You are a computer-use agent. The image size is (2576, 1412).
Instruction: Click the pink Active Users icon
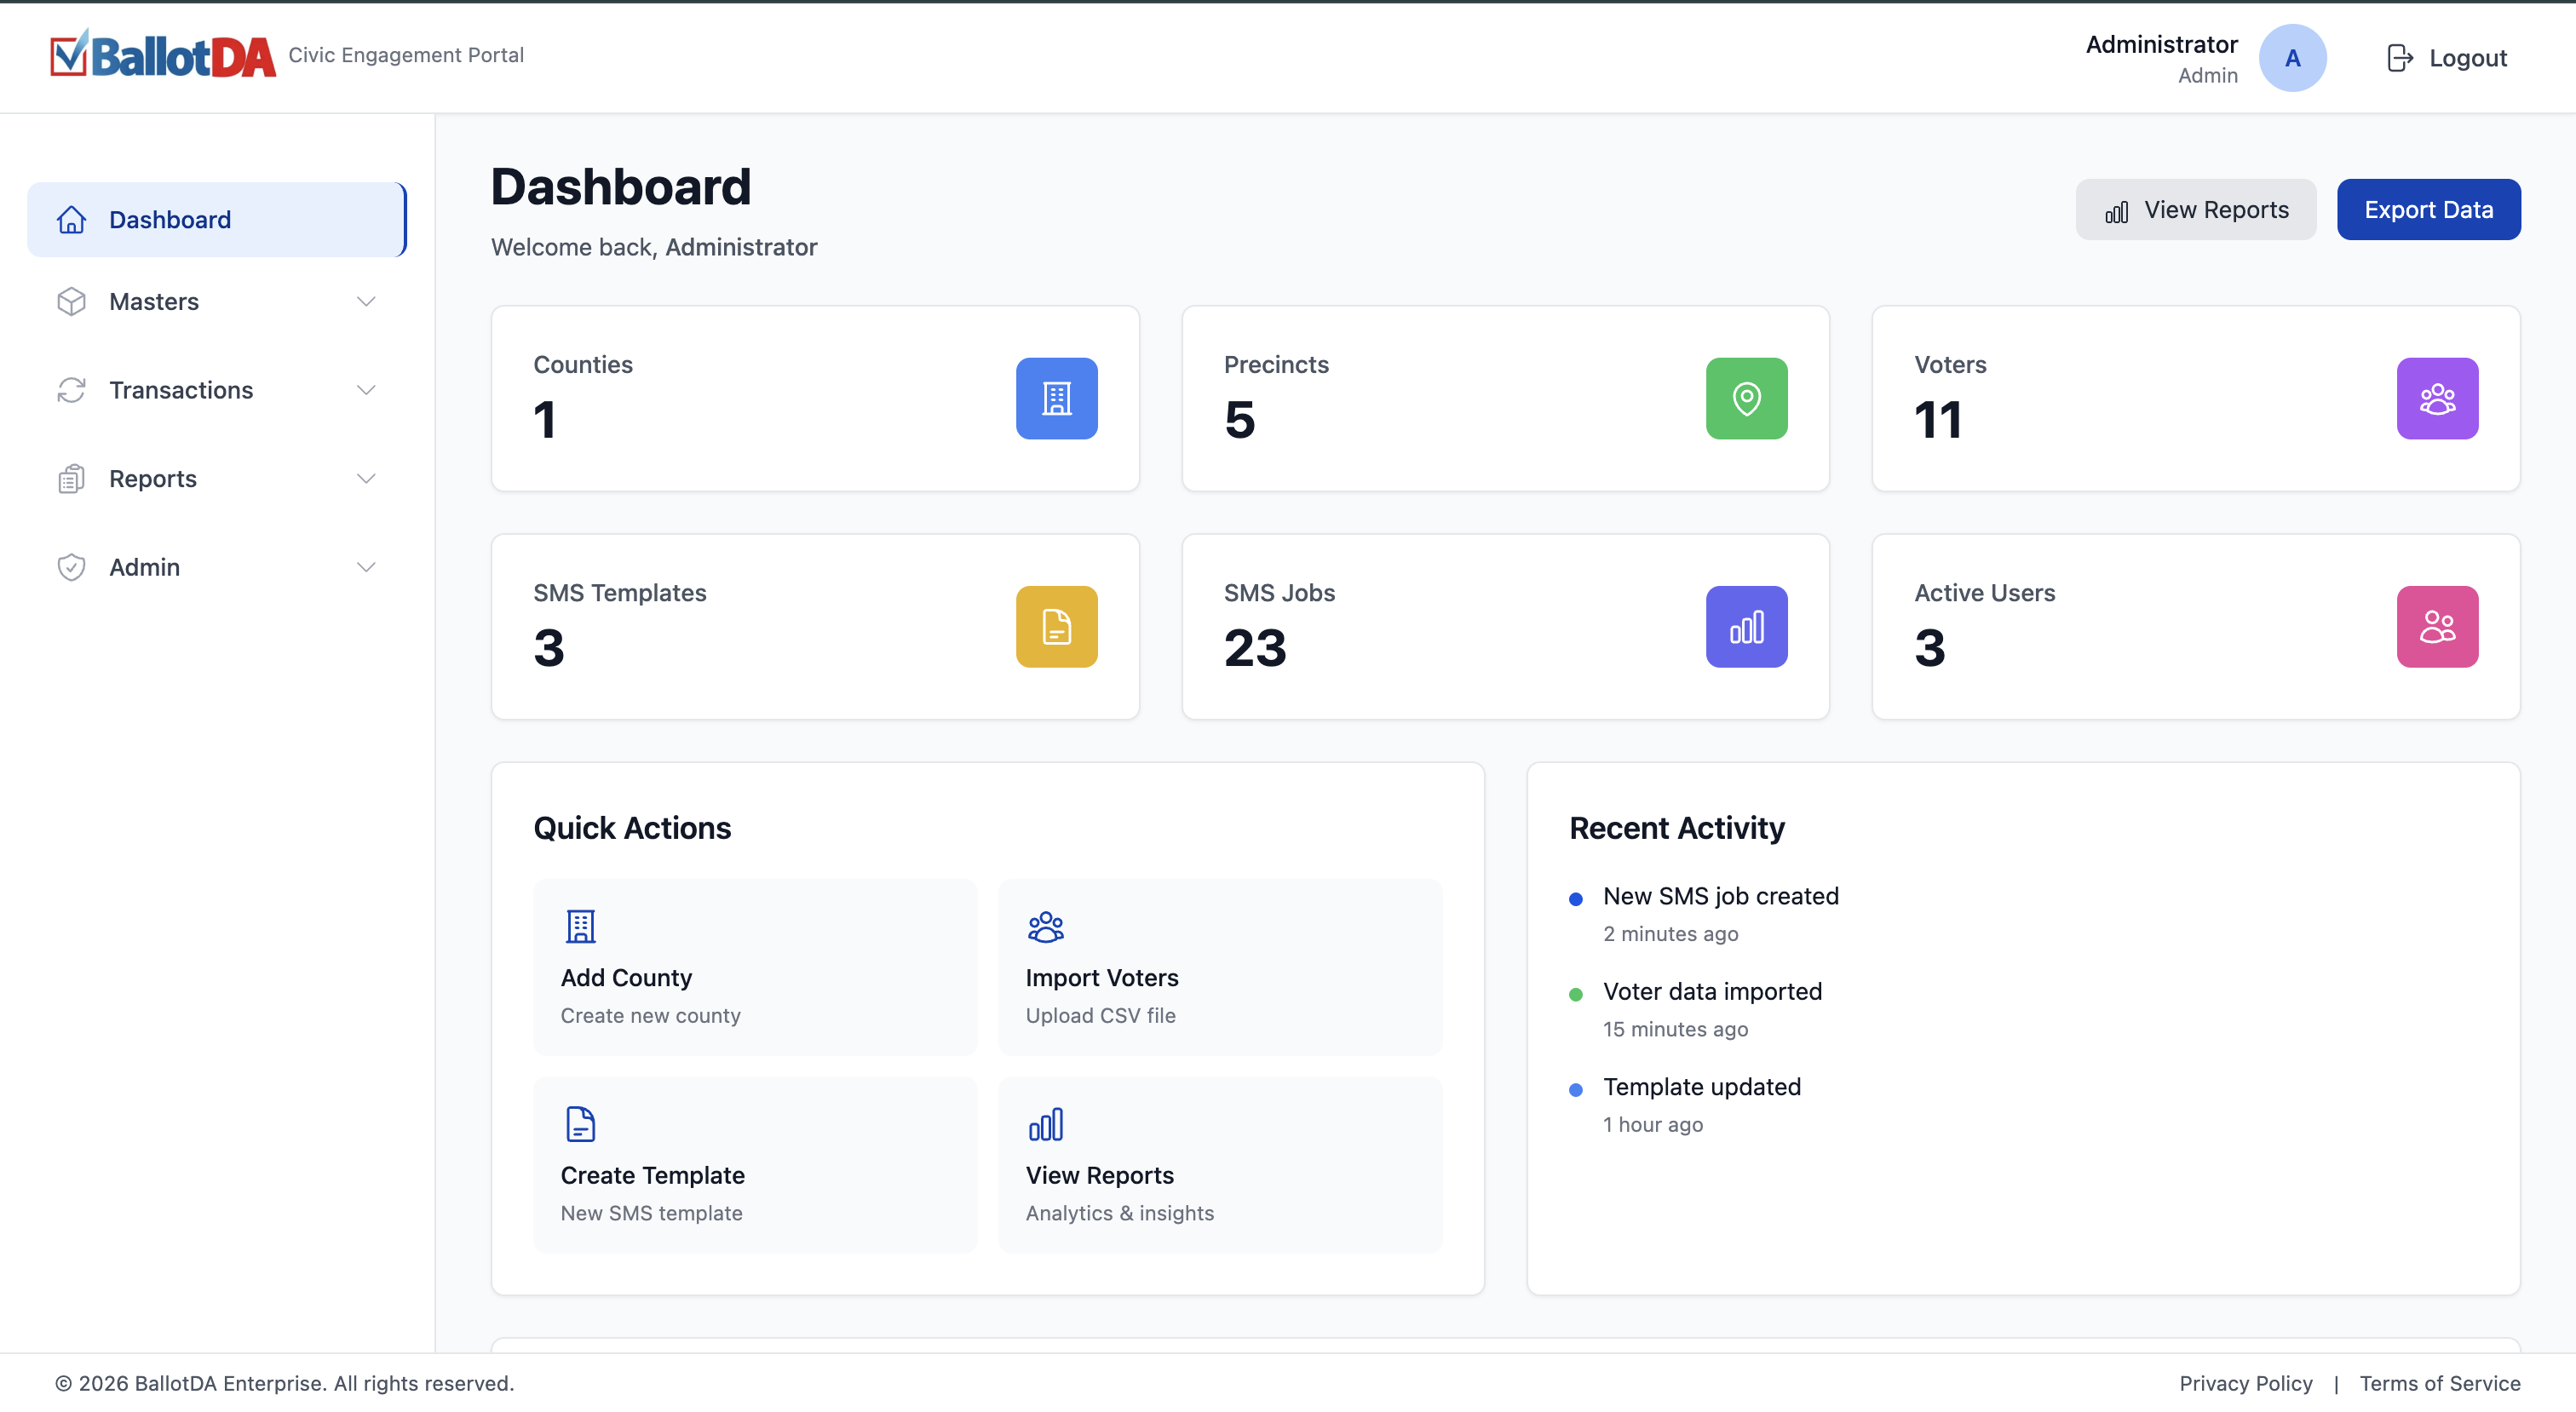click(2437, 627)
